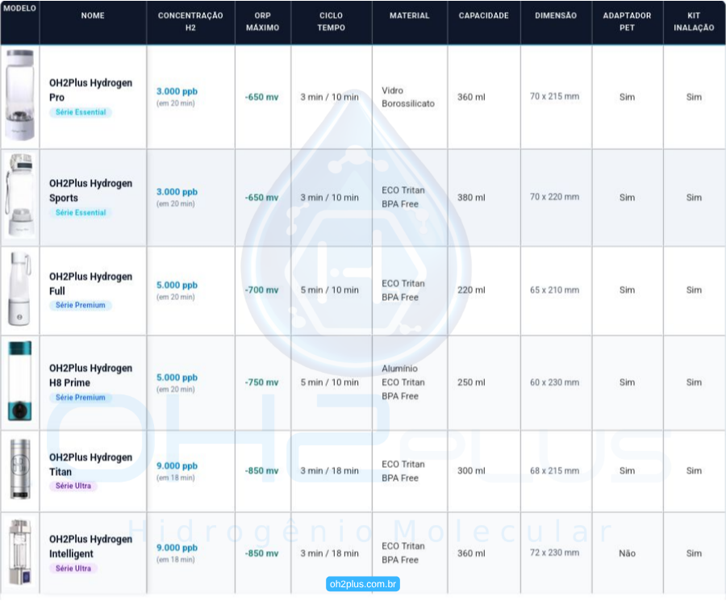Click the OH2Plus Hydrogen Full bottle thumbnail

click(x=20, y=290)
